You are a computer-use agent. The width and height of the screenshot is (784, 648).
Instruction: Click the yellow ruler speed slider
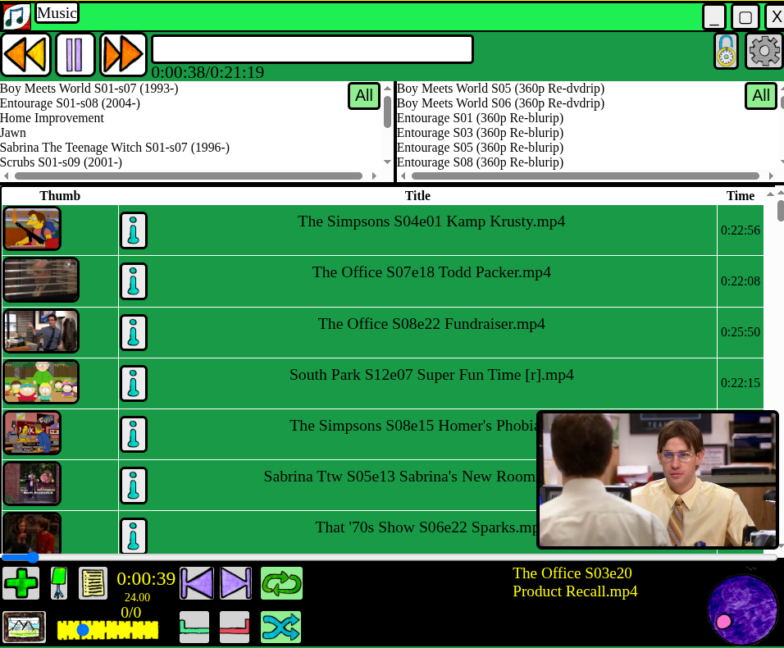click(x=107, y=630)
